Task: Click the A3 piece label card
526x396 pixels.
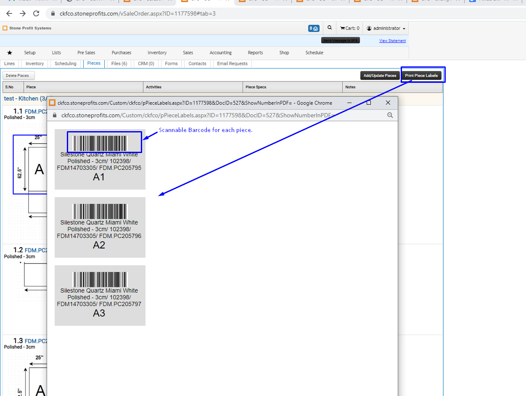Action: point(100,296)
